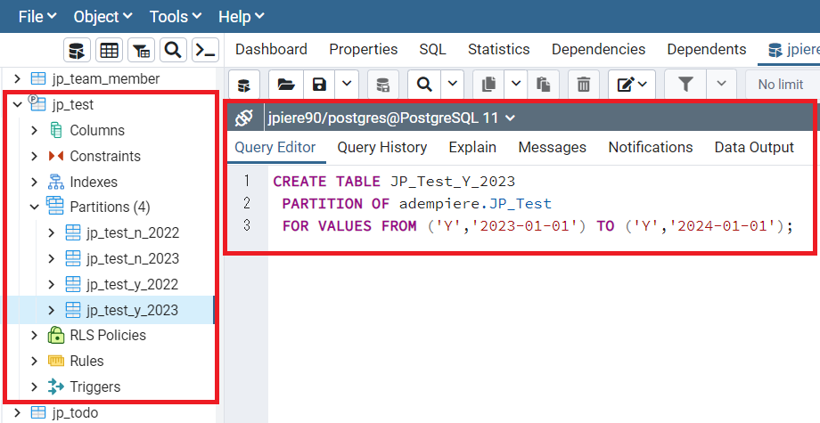The height and width of the screenshot is (423, 820).
Task: Open the Data Output tab
Action: [753, 148]
